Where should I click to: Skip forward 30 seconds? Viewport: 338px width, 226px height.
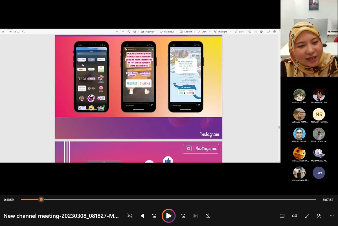[183, 216]
